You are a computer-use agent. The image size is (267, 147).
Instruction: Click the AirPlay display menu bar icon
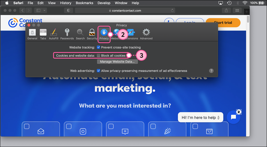(x=220, y=3)
